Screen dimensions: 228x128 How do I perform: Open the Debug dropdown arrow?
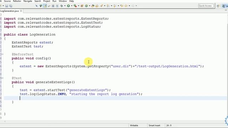(x=65, y=6)
